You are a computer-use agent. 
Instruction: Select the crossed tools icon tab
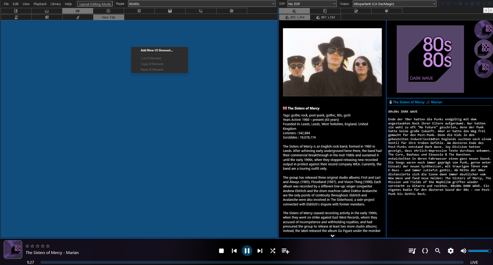(x=47, y=17)
